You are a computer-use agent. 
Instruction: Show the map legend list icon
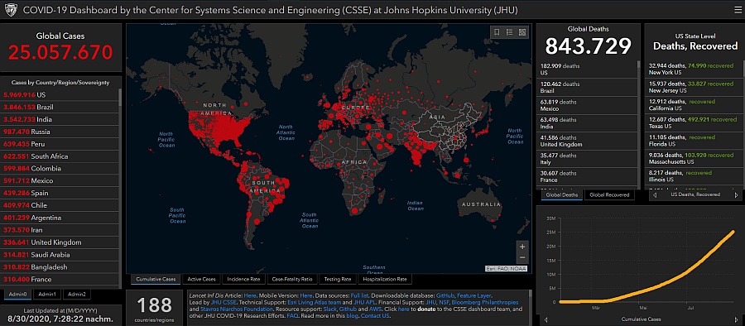(509, 32)
